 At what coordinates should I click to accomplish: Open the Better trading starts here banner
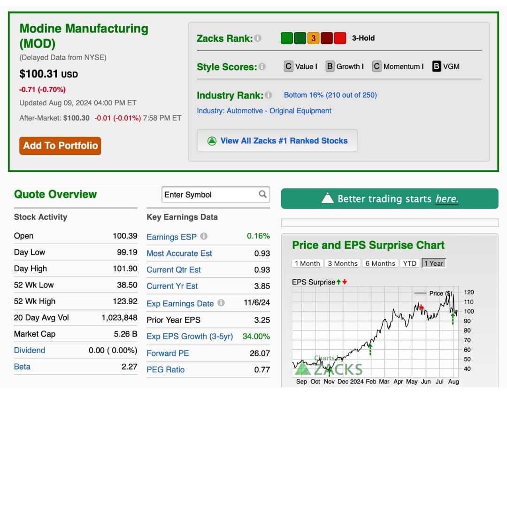pos(390,199)
